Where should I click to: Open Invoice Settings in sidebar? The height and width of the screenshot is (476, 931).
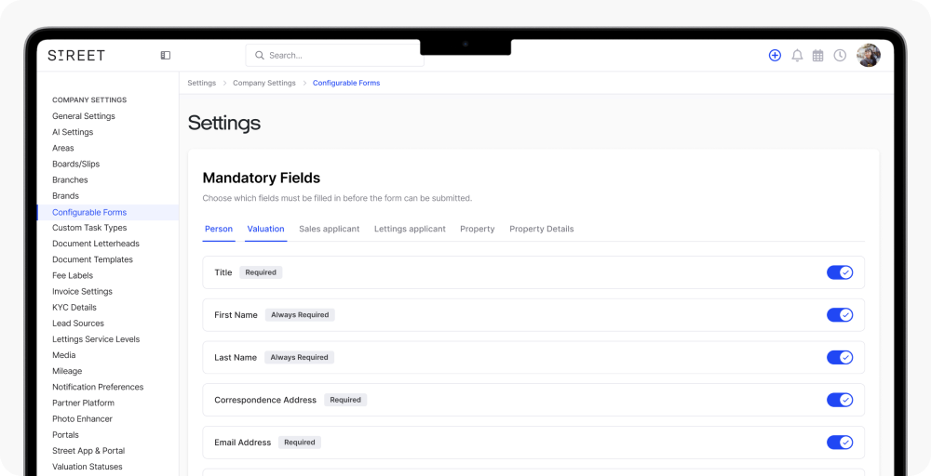(x=83, y=292)
